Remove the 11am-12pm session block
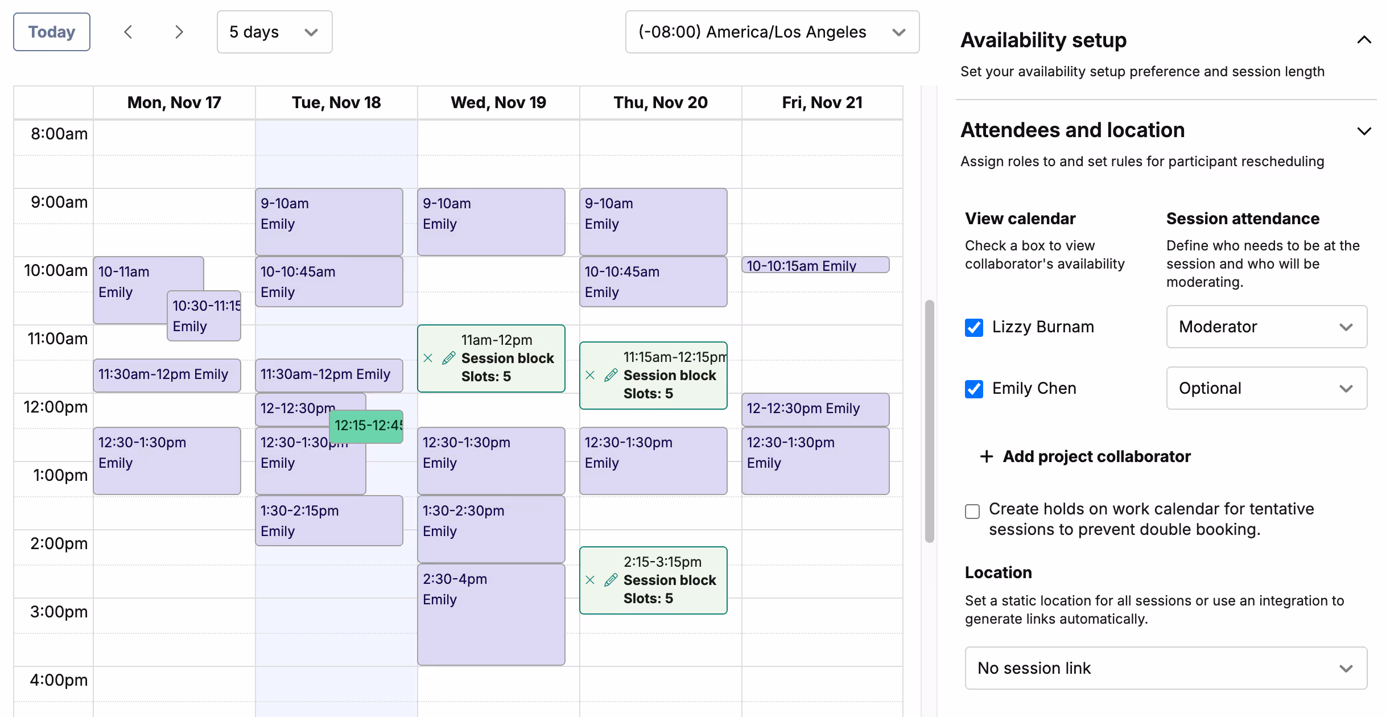The image size is (1386, 717). pos(428,358)
